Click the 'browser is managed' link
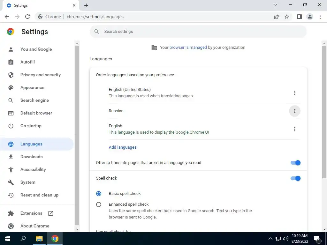 188,48
